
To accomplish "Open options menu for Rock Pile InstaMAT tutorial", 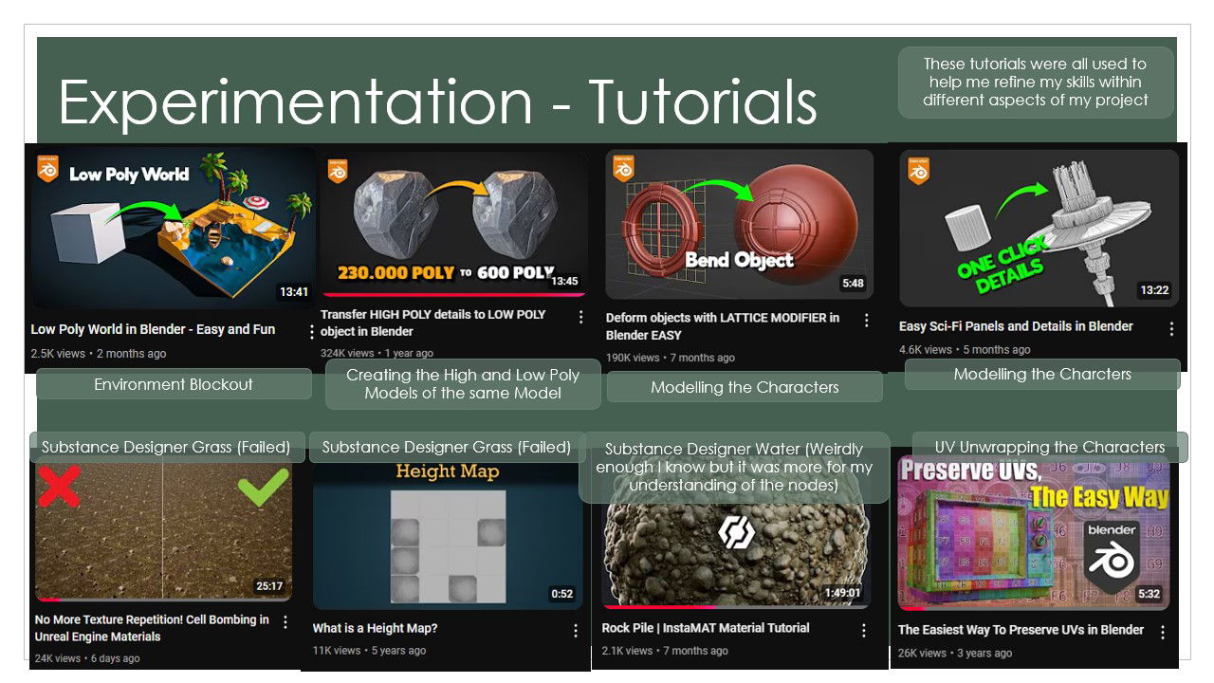I will [863, 631].
